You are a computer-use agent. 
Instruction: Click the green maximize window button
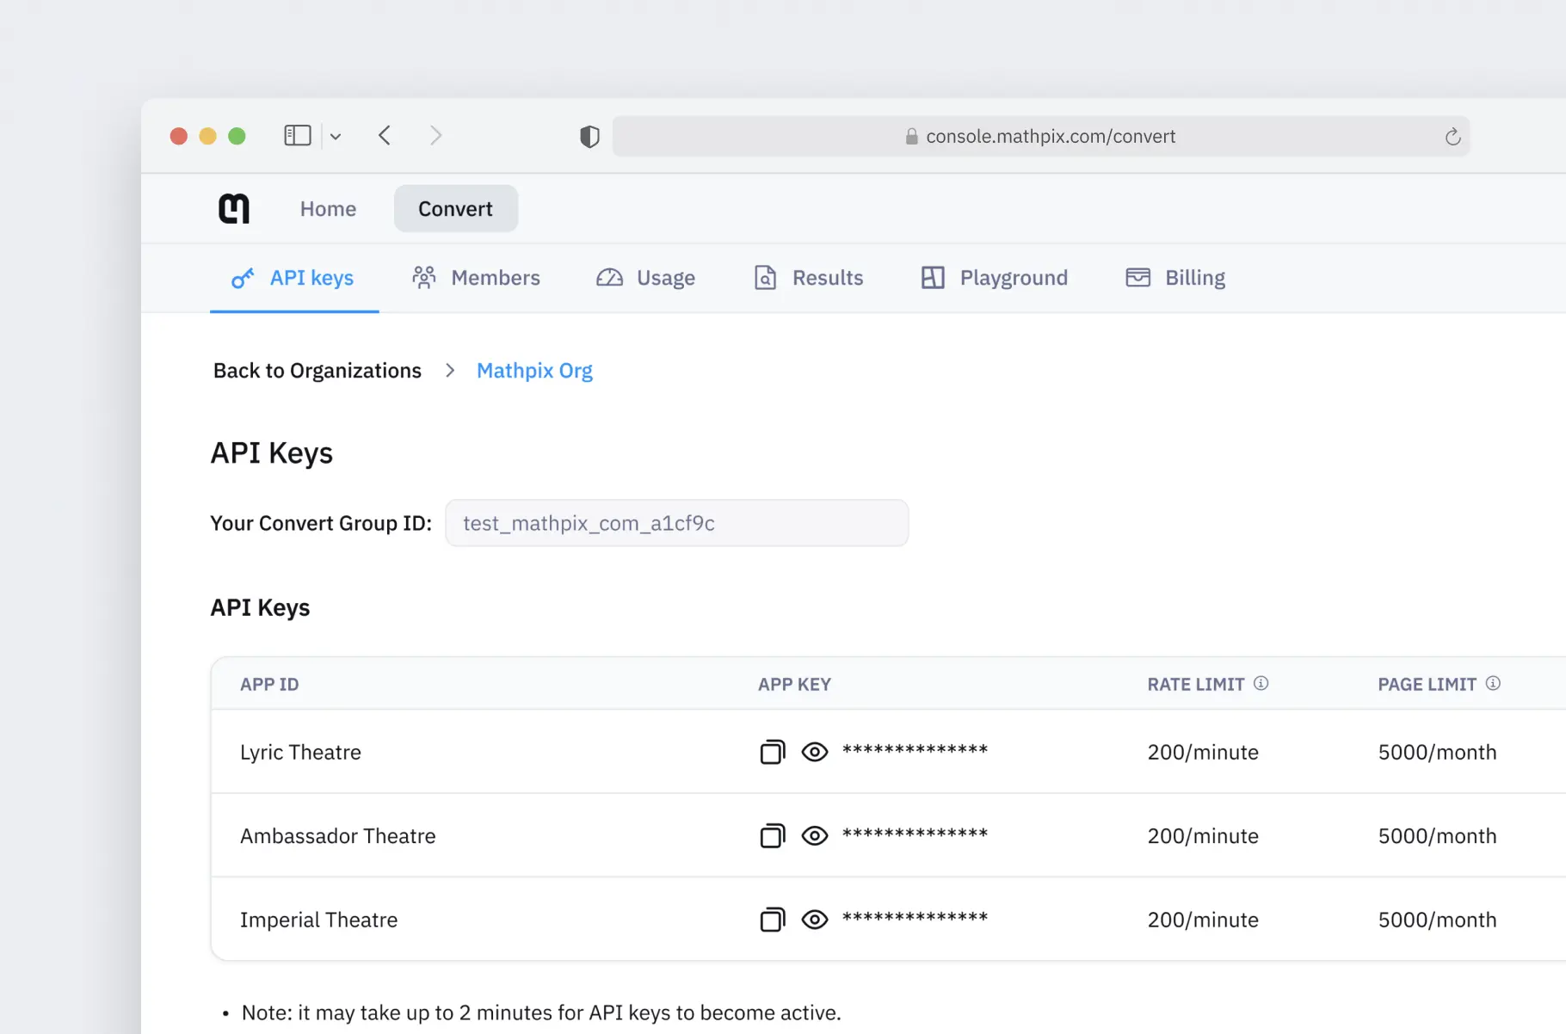[237, 136]
